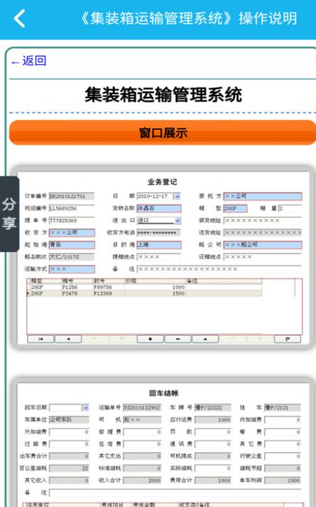Expand the 进出口 combo box

click(178, 221)
